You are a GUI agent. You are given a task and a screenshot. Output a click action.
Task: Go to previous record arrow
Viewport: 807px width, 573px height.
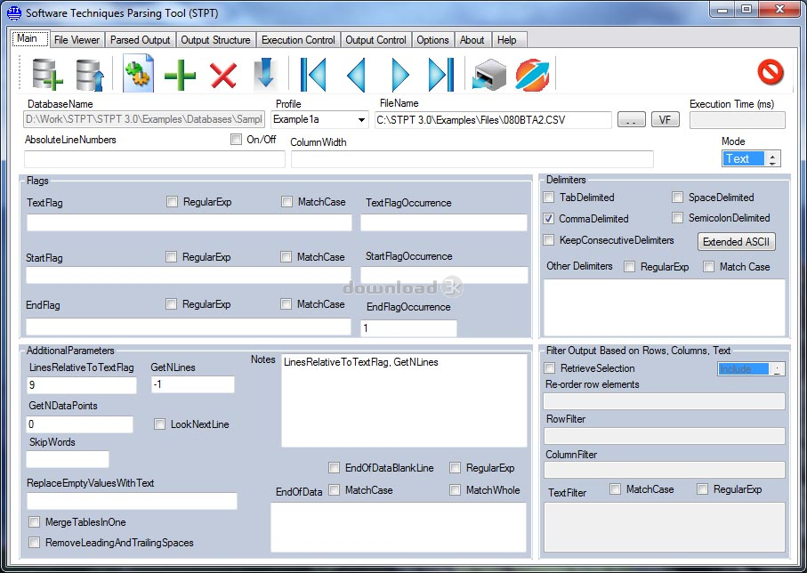356,75
